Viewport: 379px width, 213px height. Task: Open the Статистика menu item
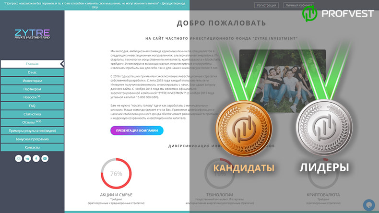(x=32, y=114)
